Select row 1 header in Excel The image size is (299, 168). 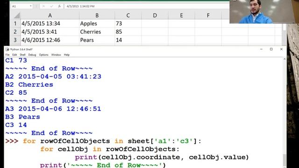coord(15,23)
